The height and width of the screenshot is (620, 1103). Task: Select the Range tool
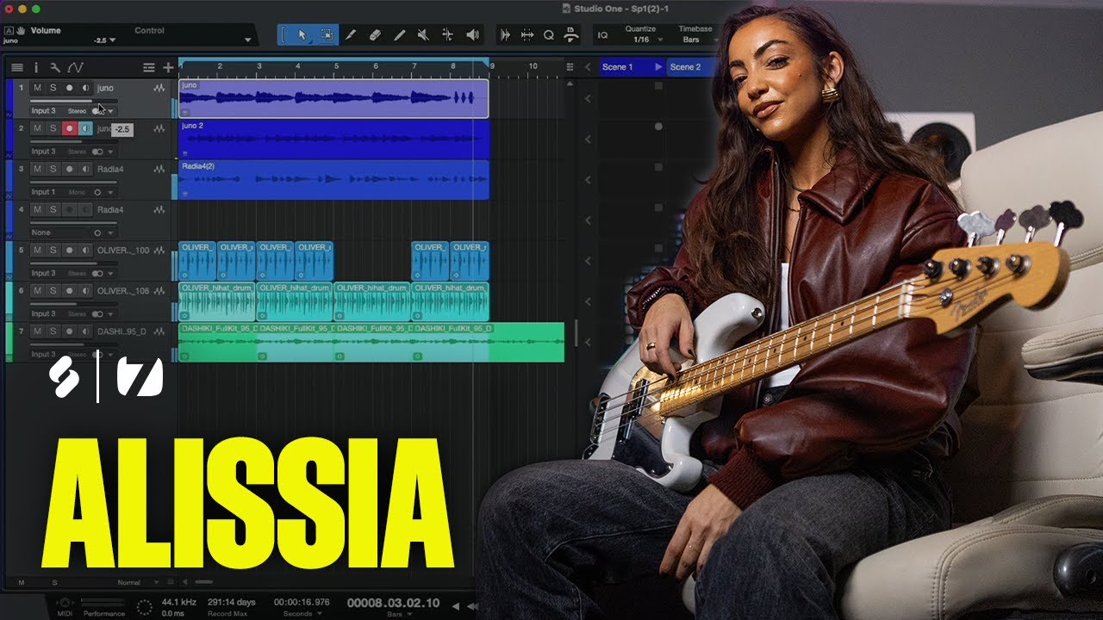327,35
